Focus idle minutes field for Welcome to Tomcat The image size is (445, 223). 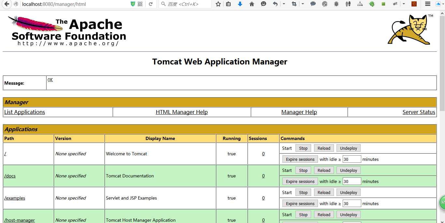coord(352,159)
